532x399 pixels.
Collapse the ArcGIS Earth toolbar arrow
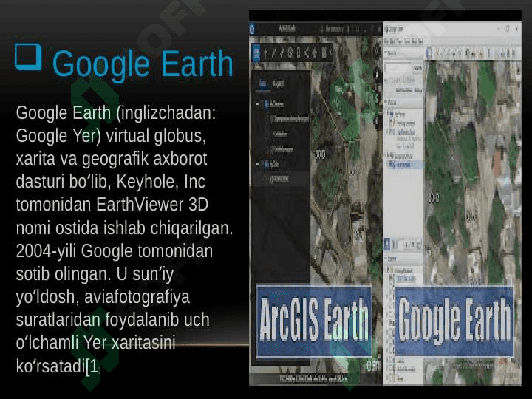point(331,52)
